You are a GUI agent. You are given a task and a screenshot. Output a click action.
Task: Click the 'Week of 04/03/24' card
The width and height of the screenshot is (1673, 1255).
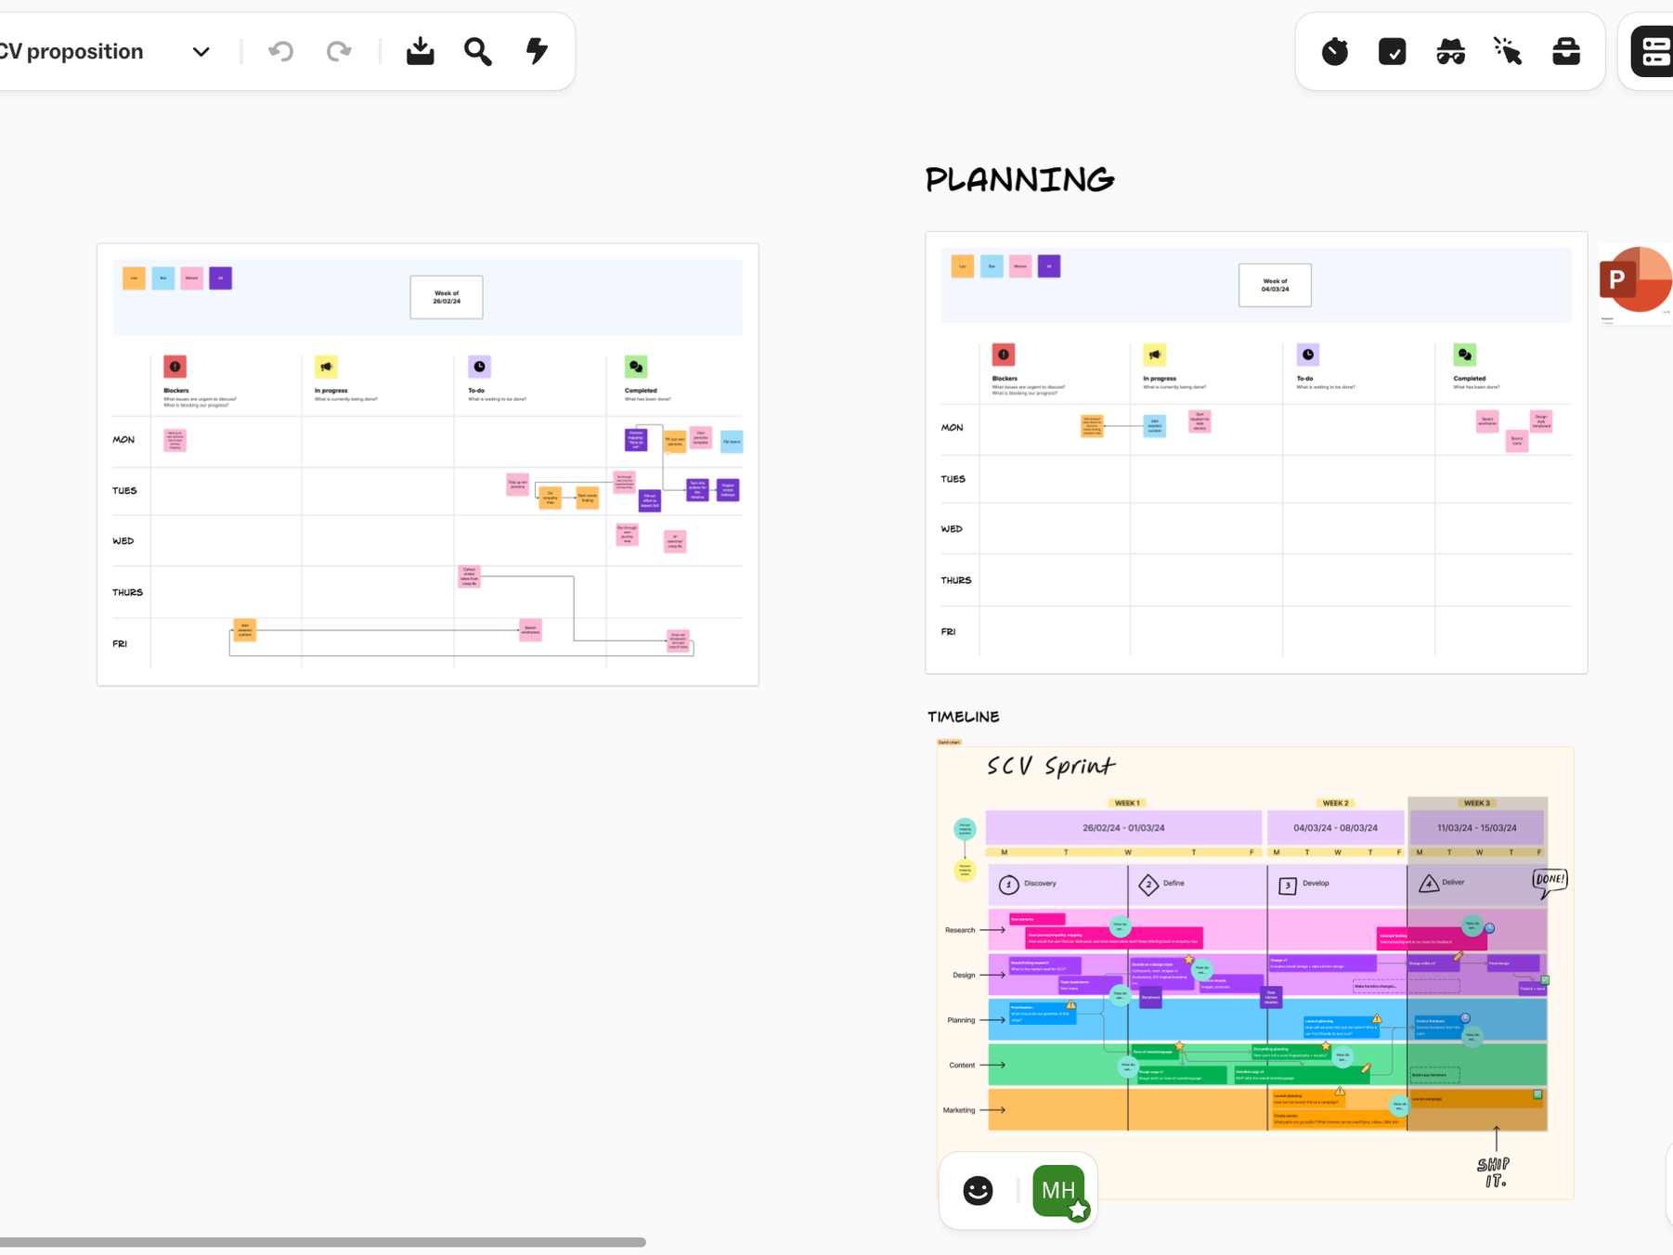click(x=1275, y=285)
